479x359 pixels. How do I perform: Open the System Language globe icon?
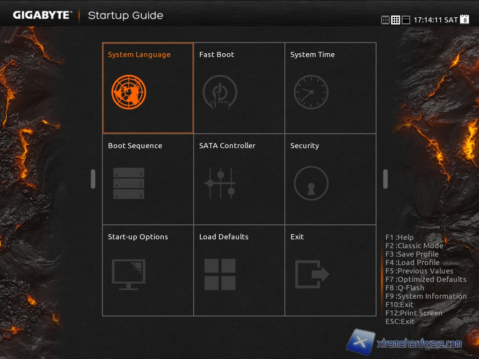click(x=129, y=92)
